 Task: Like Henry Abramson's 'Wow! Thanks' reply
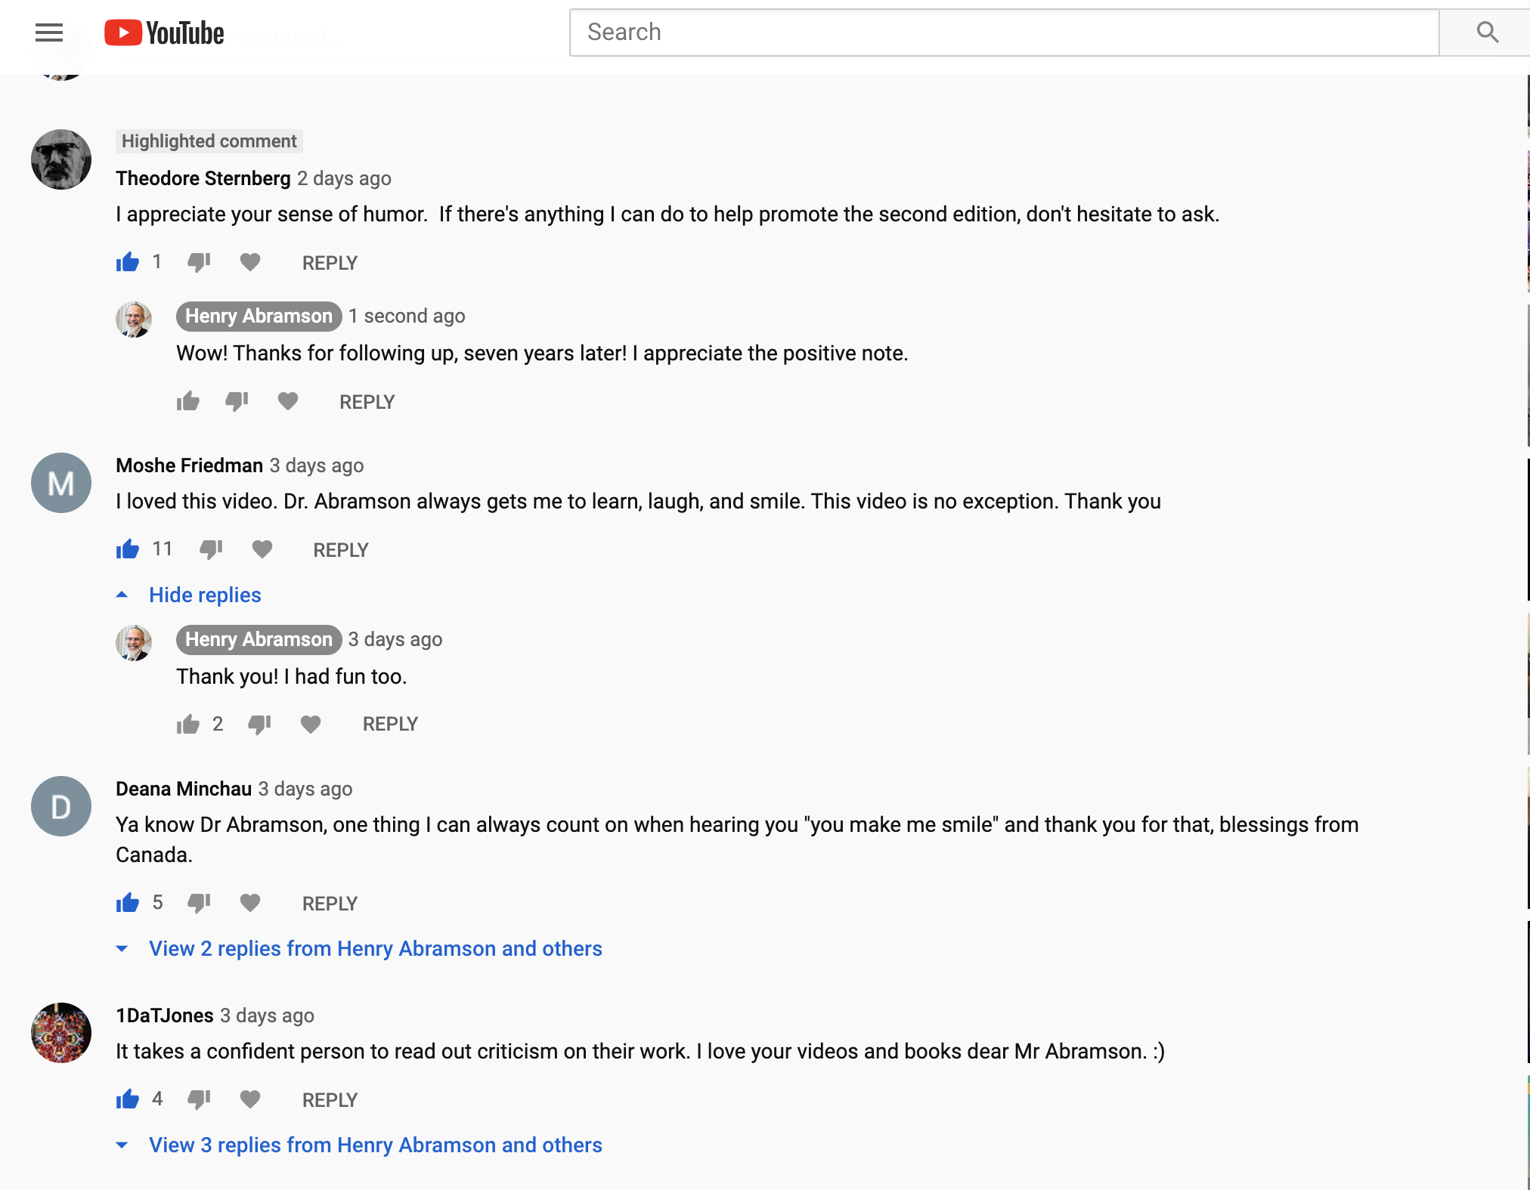[188, 401]
